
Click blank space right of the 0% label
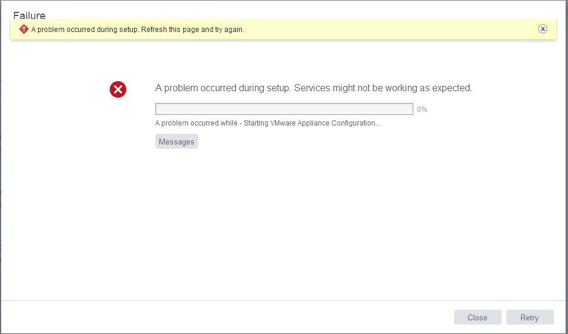point(486,110)
